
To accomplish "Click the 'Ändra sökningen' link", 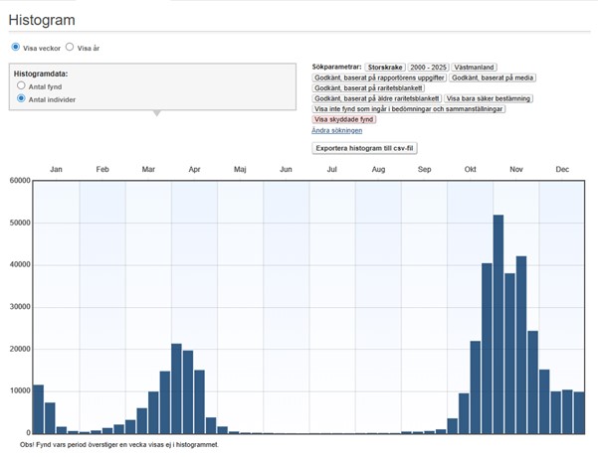I will 337,130.
